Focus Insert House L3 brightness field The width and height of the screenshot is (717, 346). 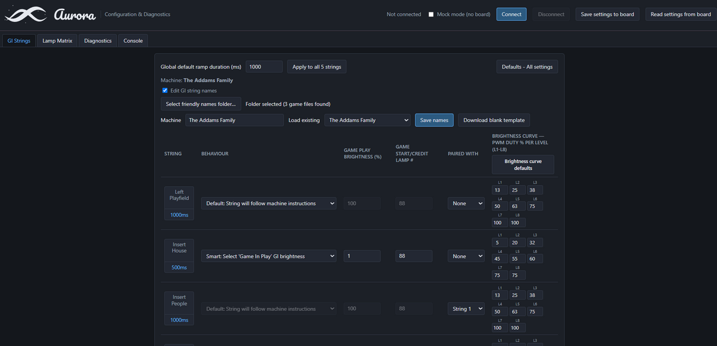(535, 243)
